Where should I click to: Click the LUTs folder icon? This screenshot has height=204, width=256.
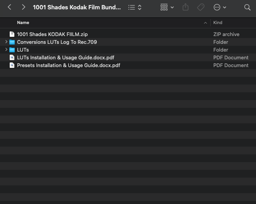click(12, 50)
